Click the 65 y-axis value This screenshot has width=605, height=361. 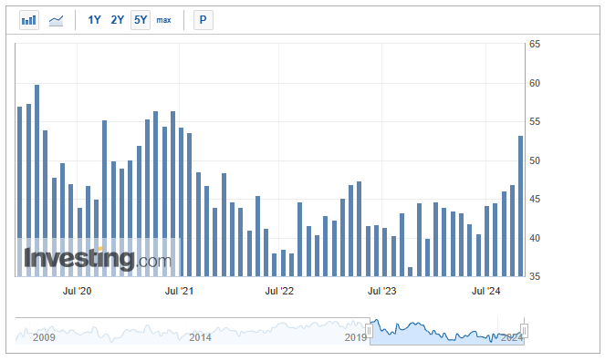535,45
